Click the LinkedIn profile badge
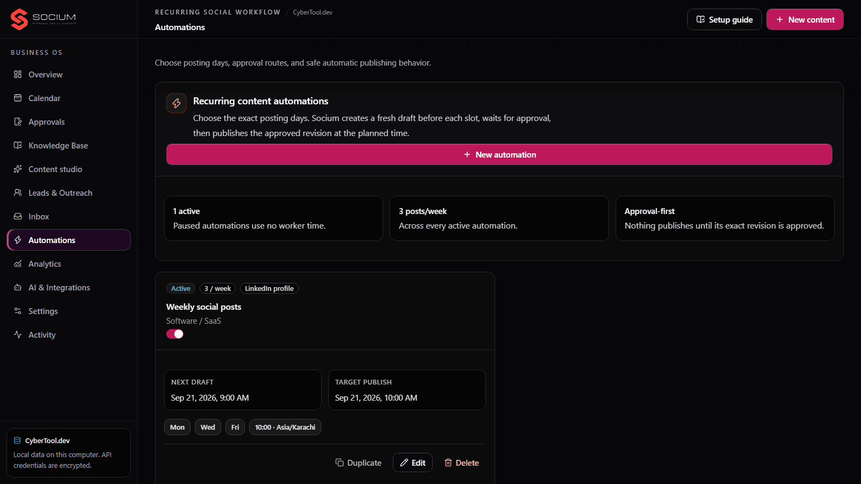This screenshot has height=484, width=861. 269,288
